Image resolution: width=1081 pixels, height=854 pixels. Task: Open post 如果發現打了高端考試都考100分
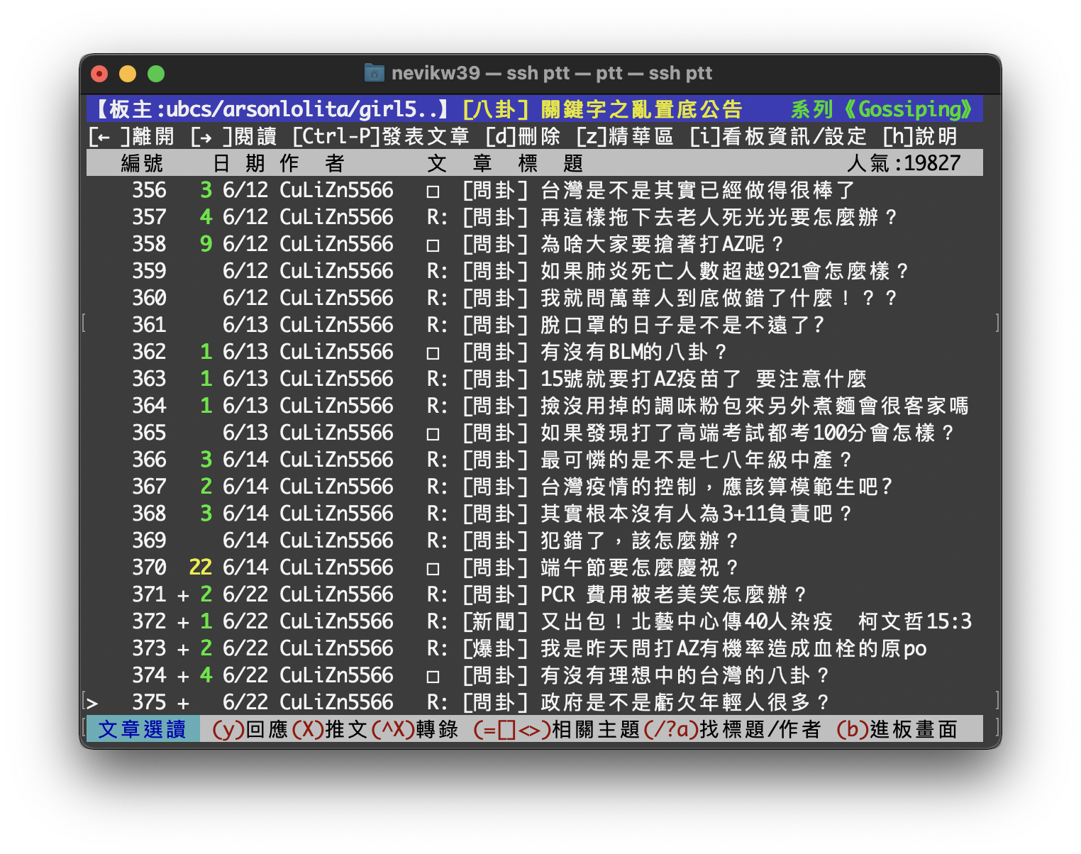(747, 433)
